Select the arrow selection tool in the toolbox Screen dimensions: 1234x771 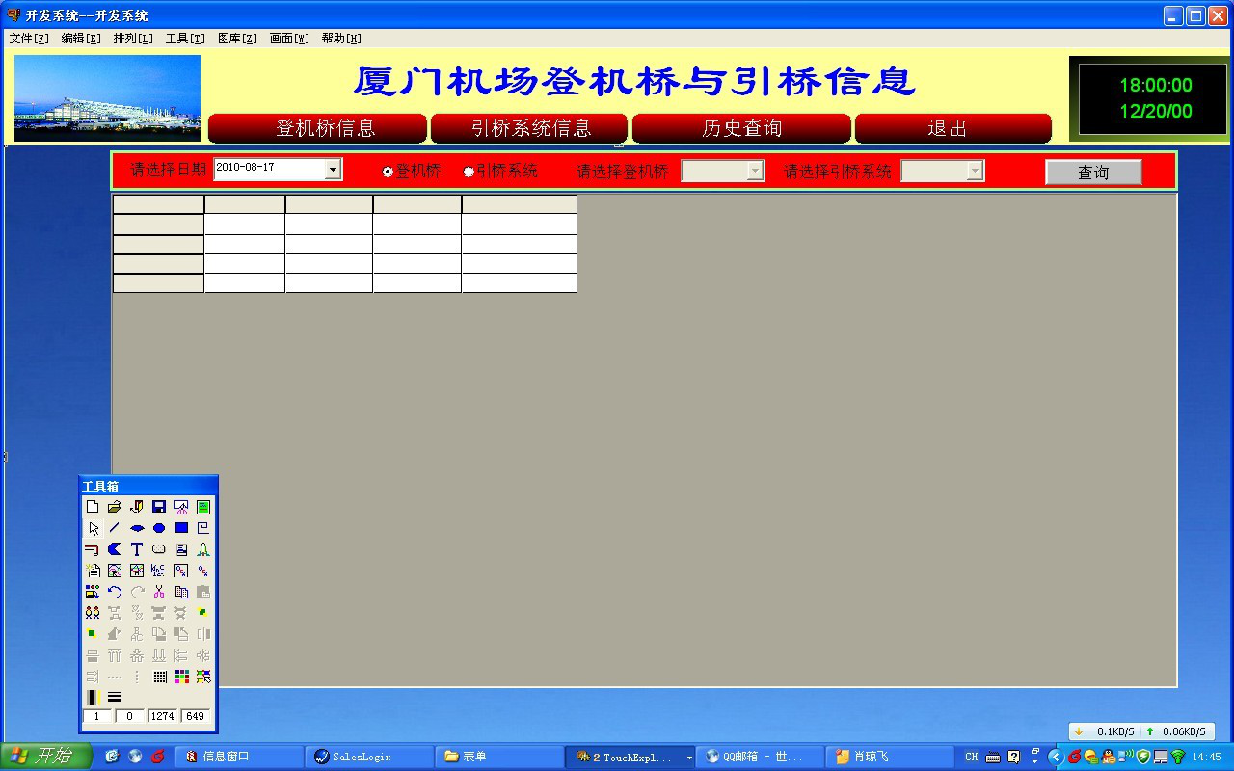tap(93, 528)
